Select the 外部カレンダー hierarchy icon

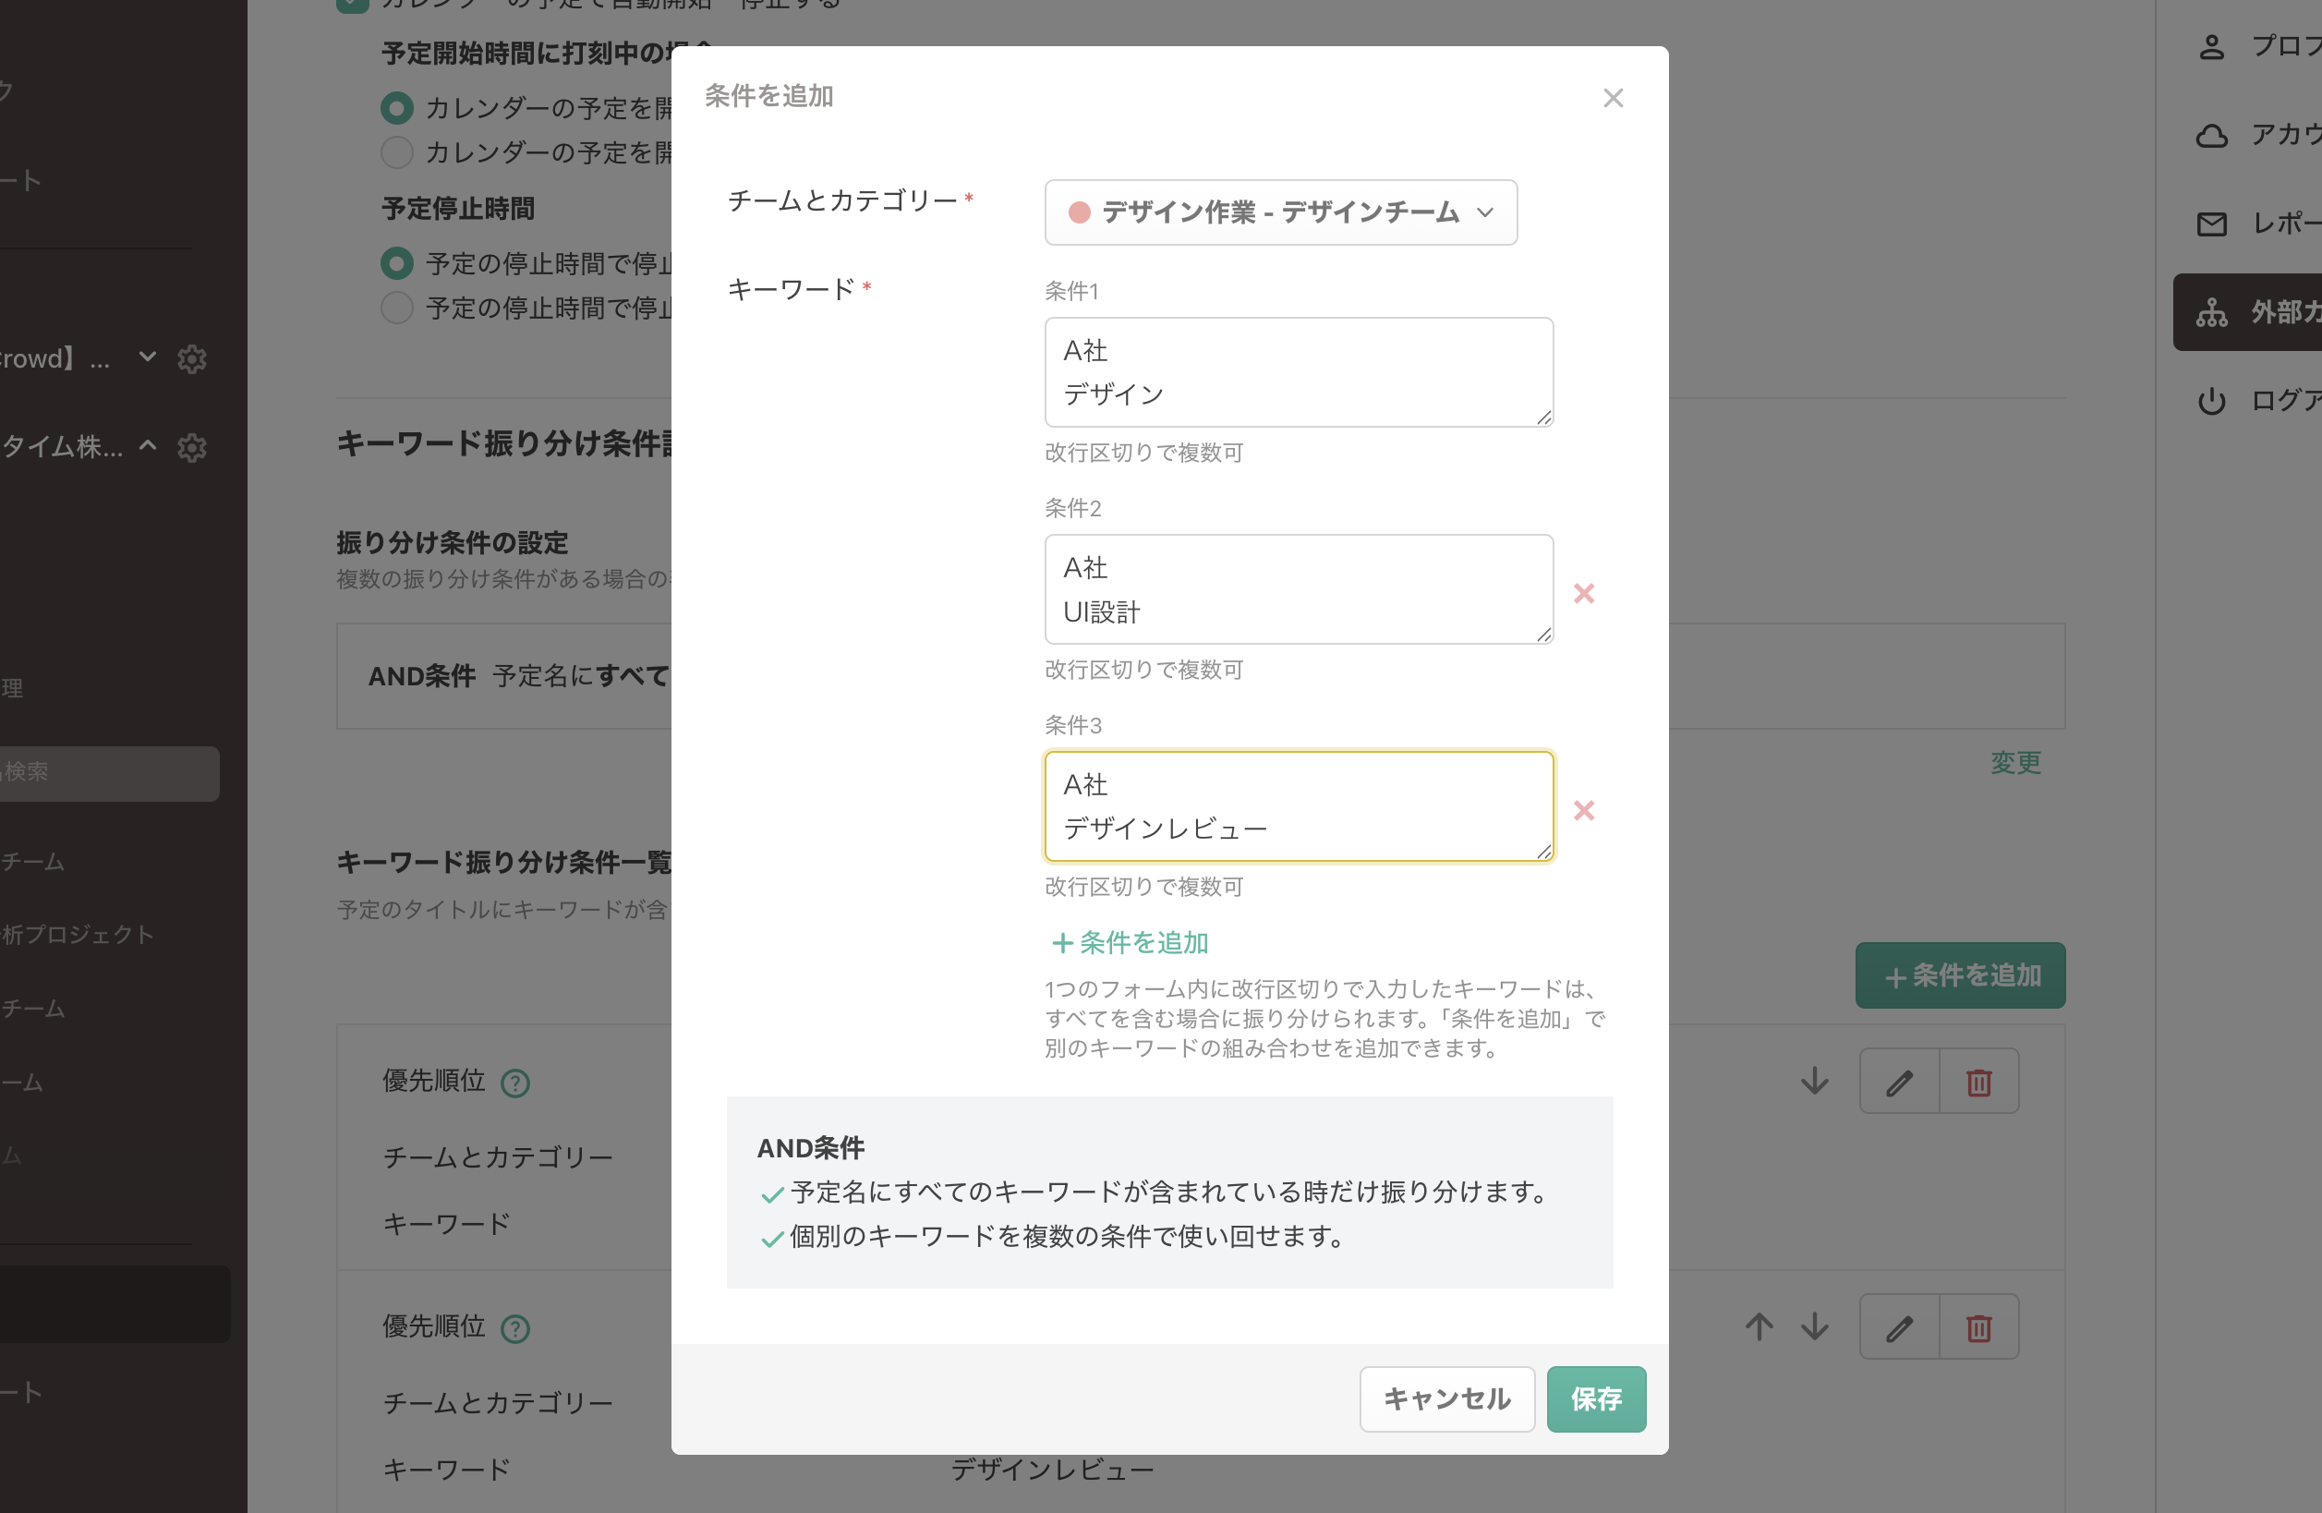[2212, 312]
